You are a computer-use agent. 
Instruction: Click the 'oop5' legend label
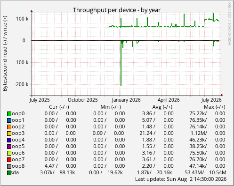(18, 147)
